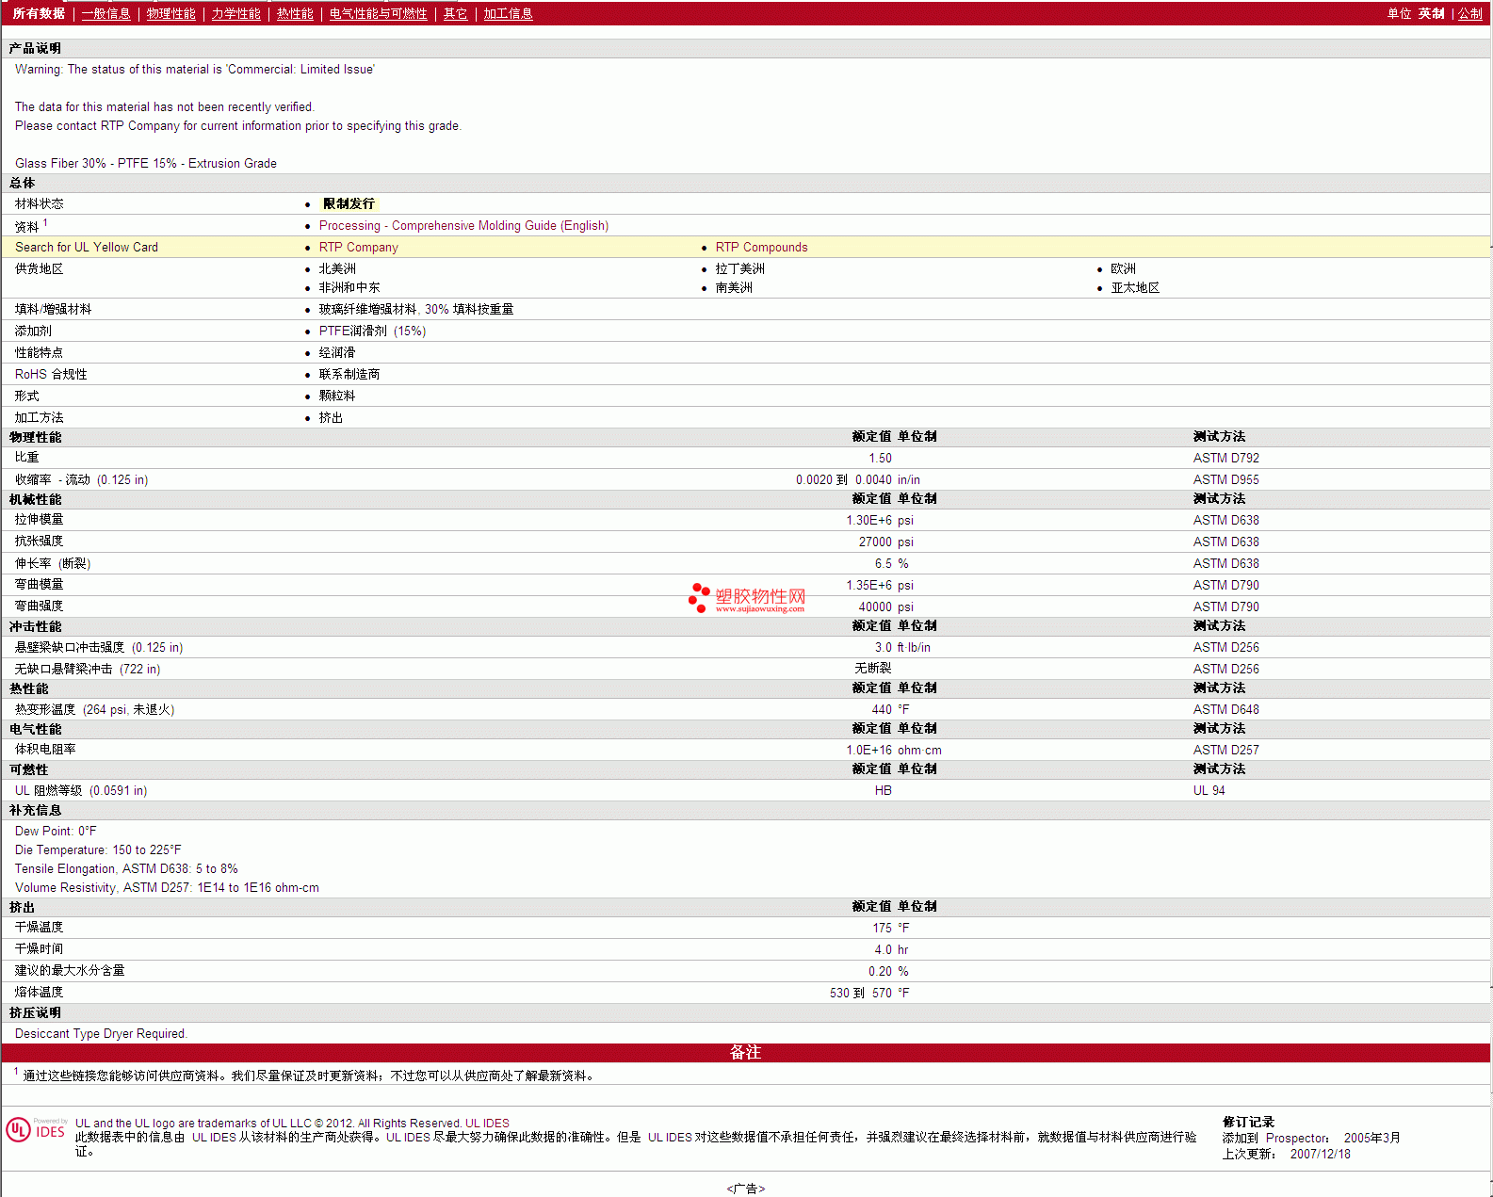The image size is (1493, 1197).
Task: Click the 联系制造商 RoHS entry
Action: (x=349, y=374)
